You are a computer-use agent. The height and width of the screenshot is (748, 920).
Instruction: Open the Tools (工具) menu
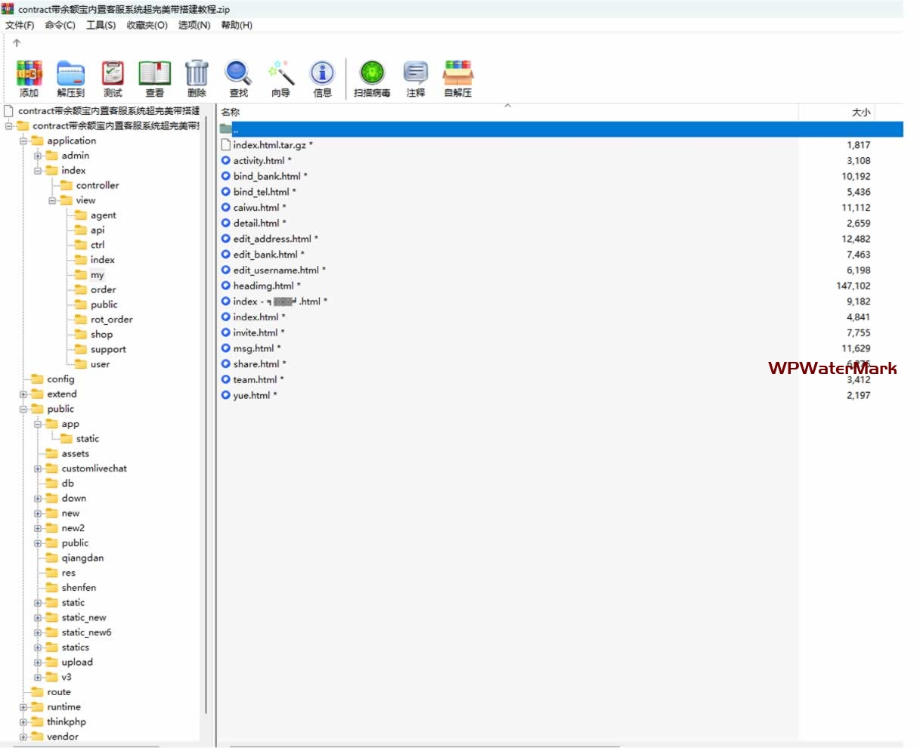pos(101,25)
